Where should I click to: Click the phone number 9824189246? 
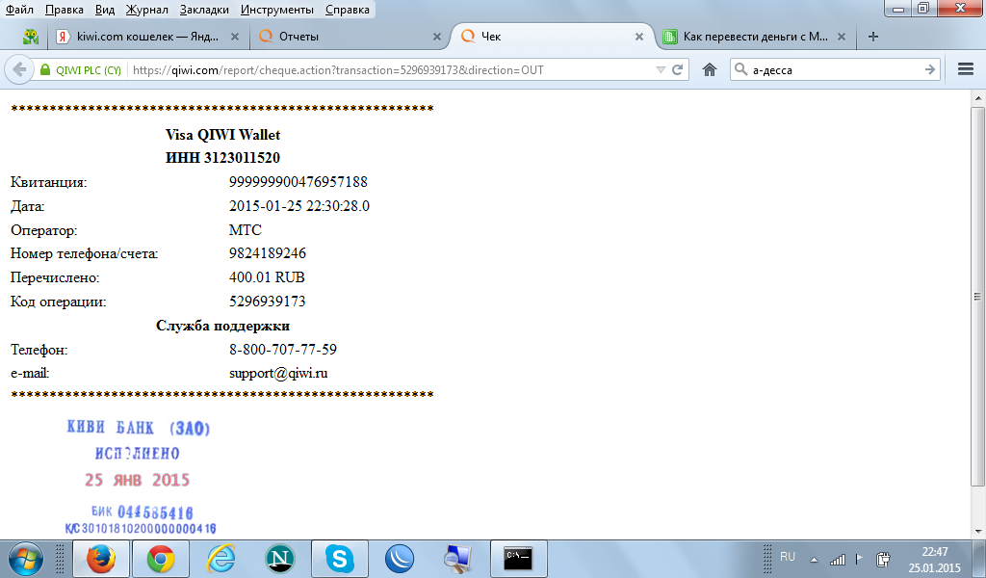coord(268,252)
